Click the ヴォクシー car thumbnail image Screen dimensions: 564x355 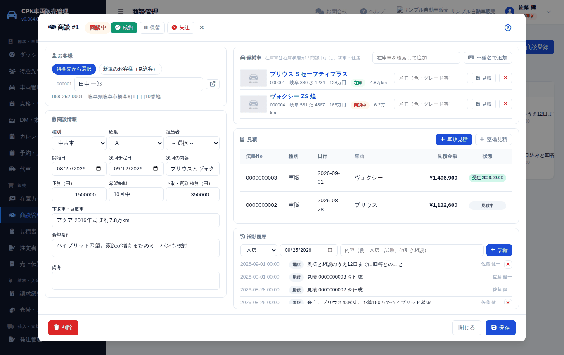254,104
